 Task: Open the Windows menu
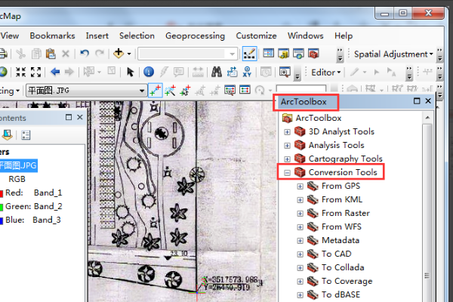pos(305,35)
